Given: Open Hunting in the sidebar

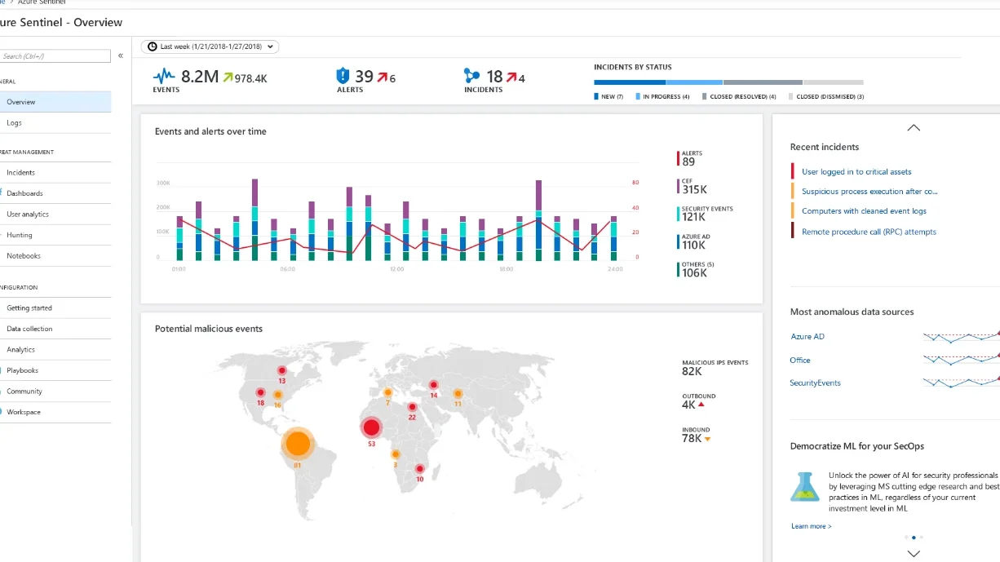Looking at the screenshot, I should click(55, 235).
